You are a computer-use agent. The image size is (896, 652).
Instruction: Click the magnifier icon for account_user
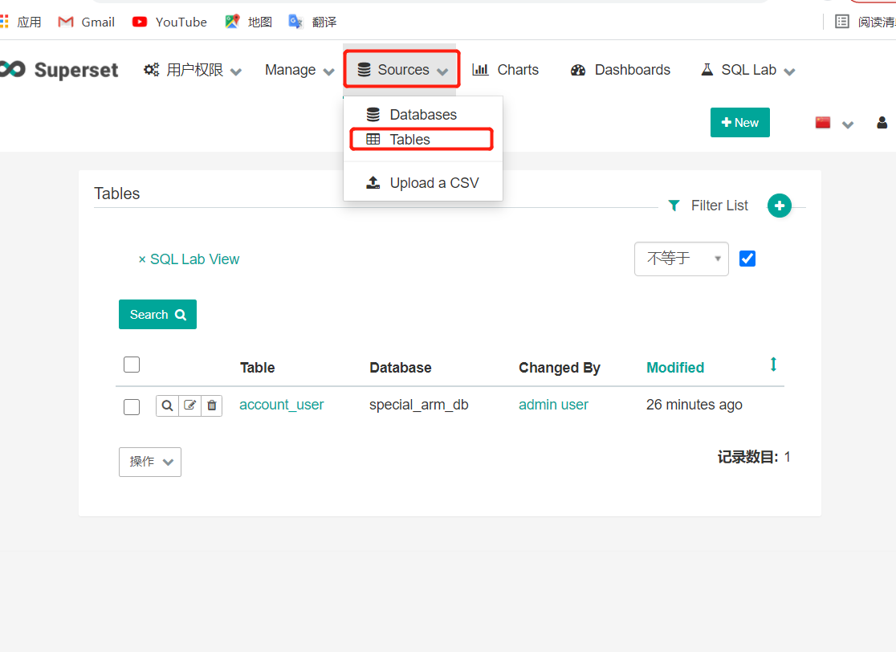coord(167,405)
